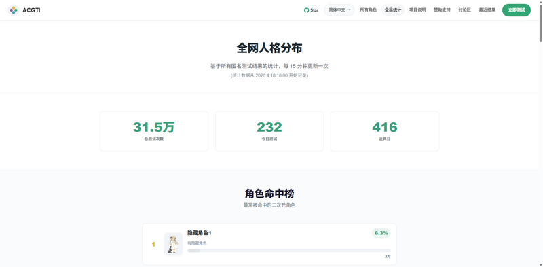This screenshot has height=267, width=543.
Task: Click the ACGTI site title text
Action: (x=31, y=10)
